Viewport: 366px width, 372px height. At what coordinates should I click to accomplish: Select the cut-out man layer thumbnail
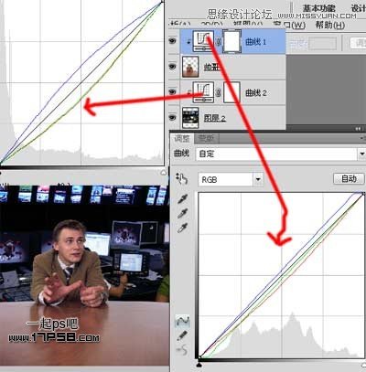point(190,67)
